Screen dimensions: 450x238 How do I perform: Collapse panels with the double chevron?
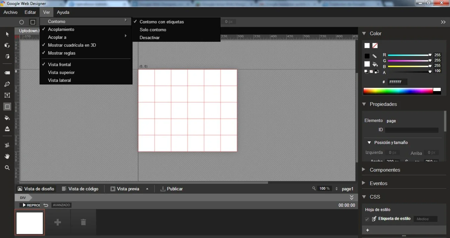[443, 22]
